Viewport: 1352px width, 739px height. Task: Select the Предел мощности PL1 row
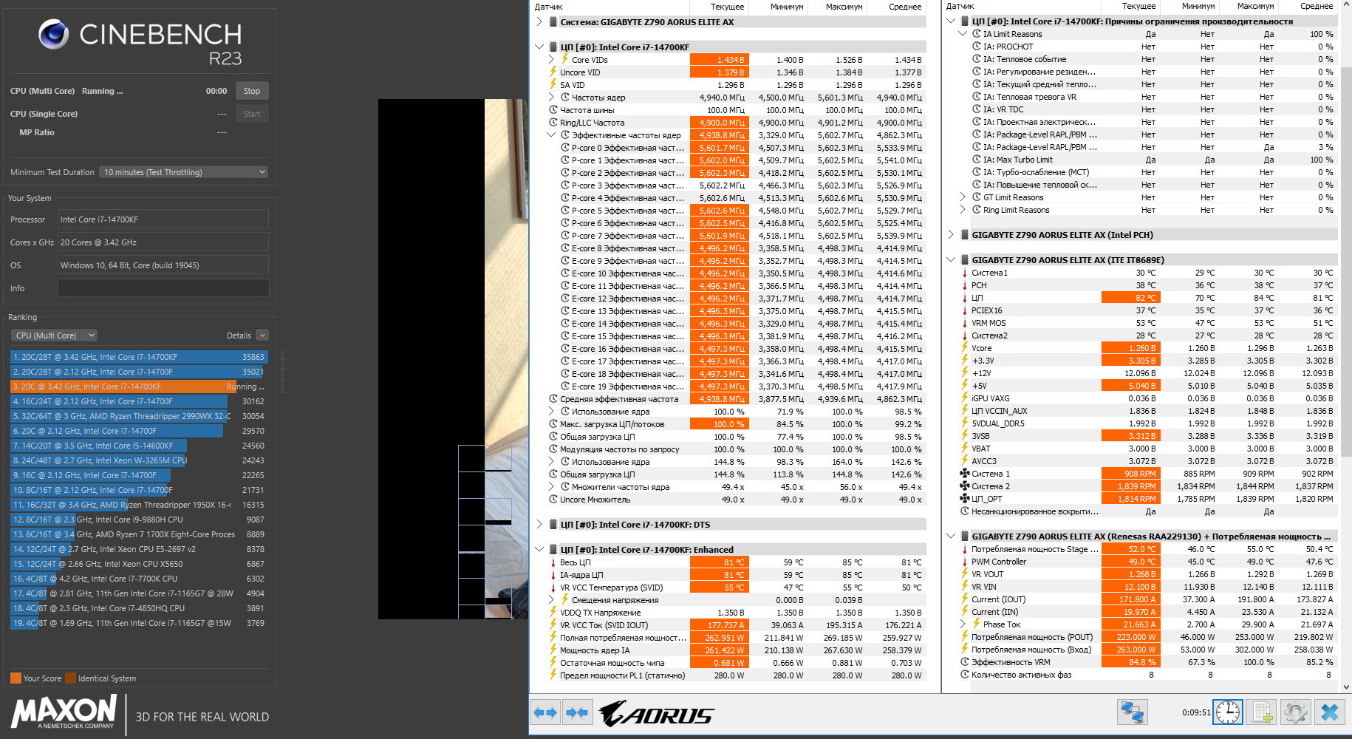tap(736, 675)
